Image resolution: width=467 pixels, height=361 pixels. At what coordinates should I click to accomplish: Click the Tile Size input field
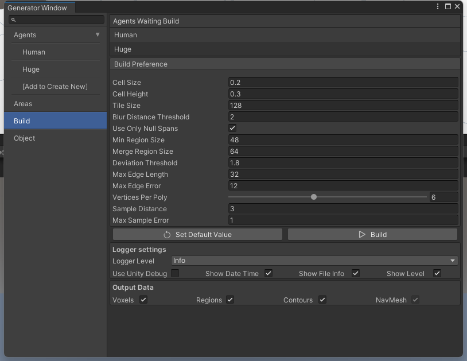click(x=343, y=106)
